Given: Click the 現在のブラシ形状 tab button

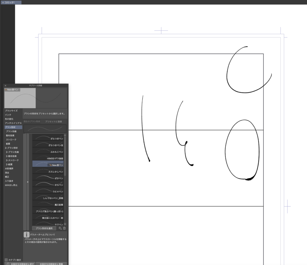Looking at the screenshot, I should pyautogui.click(x=31, y=121).
